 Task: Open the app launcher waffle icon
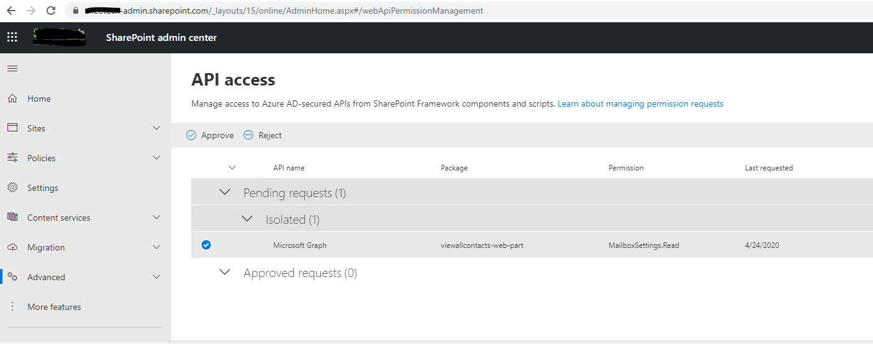click(x=12, y=37)
